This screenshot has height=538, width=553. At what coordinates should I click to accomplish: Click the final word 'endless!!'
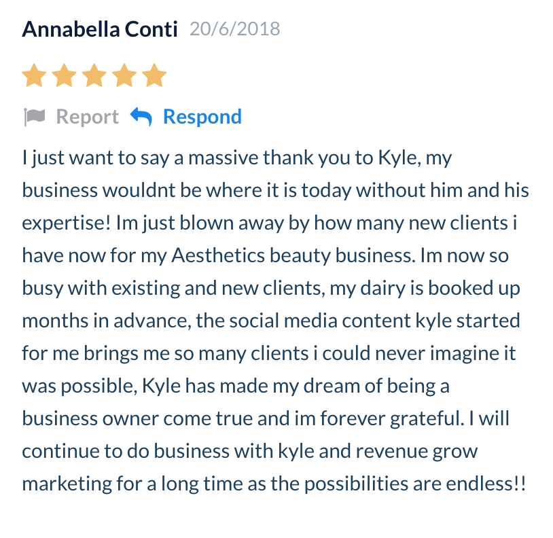(486, 484)
